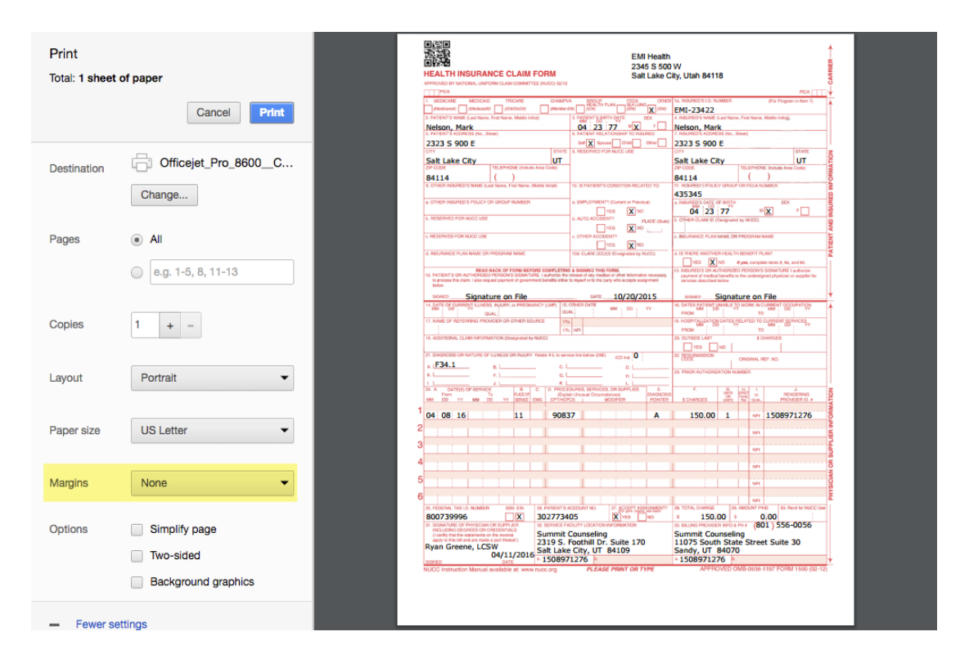
Task: Check the Two-sided printing box
Action: click(x=136, y=555)
